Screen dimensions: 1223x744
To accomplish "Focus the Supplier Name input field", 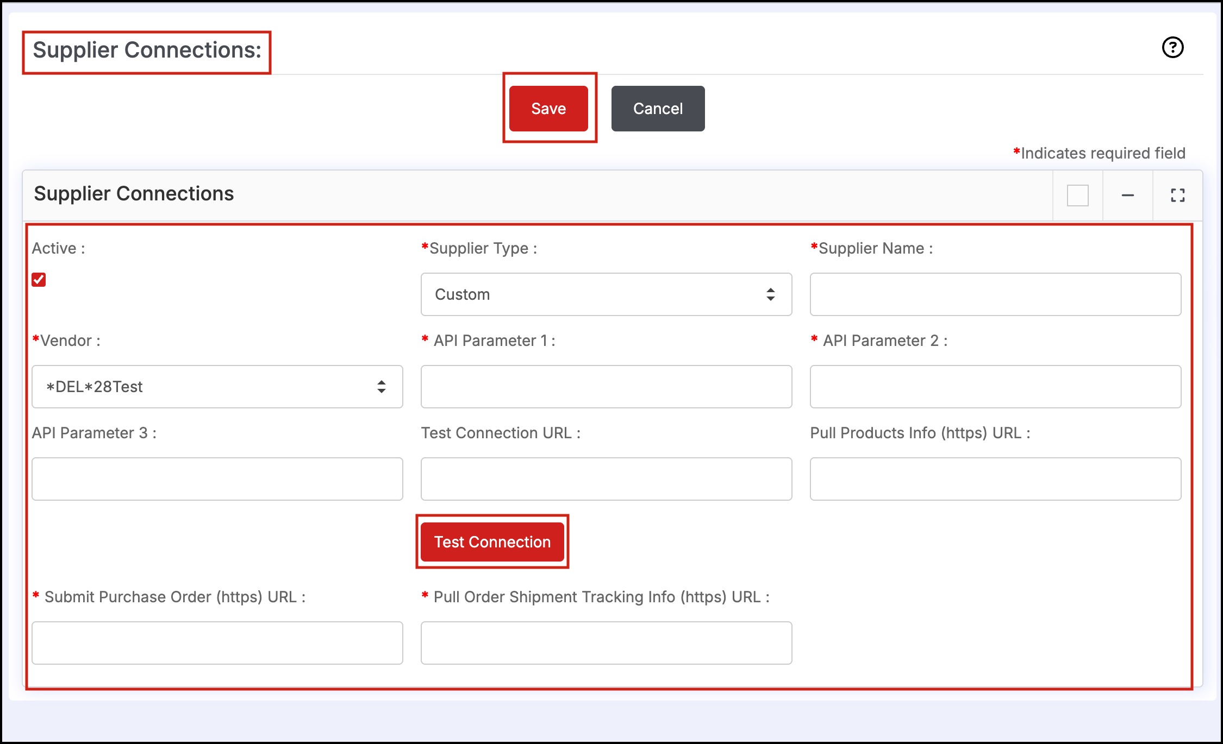I will (995, 294).
